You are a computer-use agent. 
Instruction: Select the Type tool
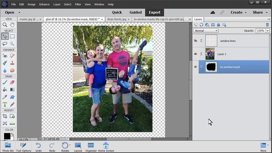tap(5, 105)
